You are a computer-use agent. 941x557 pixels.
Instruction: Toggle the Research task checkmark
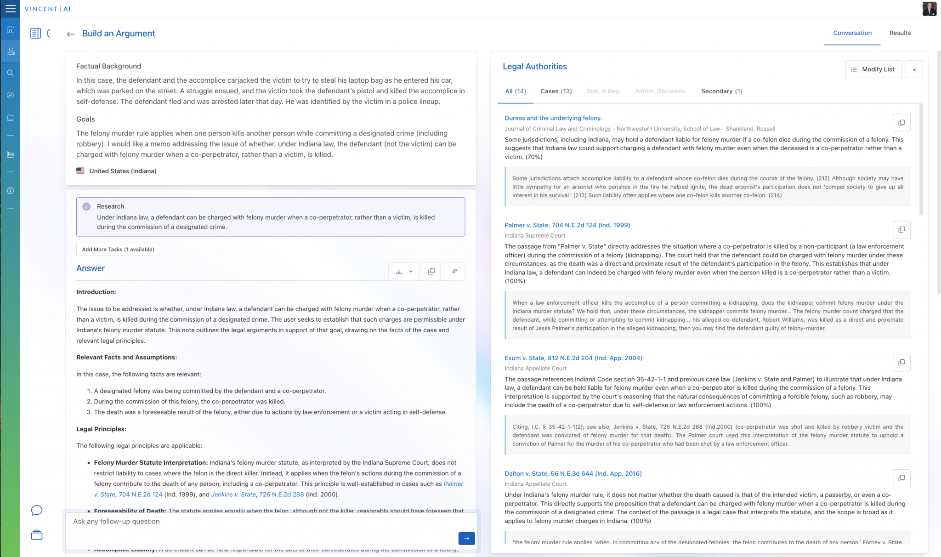86,206
